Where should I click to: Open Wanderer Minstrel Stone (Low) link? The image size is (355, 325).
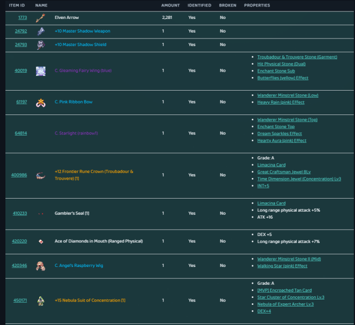[x=288, y=95]
